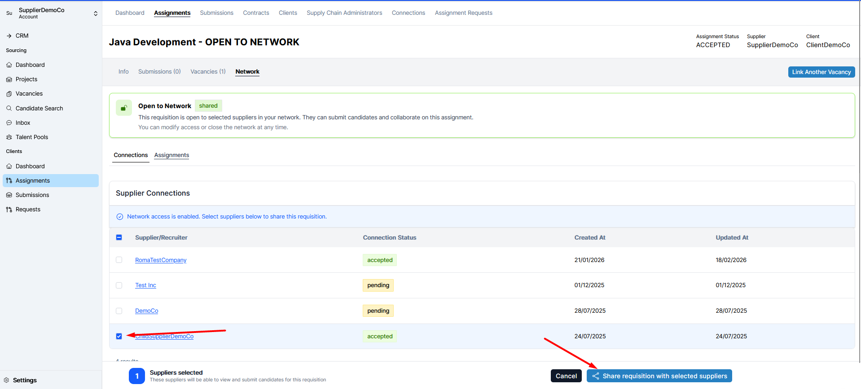Tick the DemoCo row checkbox
This screenshot has height=389, width=861.
119,311
